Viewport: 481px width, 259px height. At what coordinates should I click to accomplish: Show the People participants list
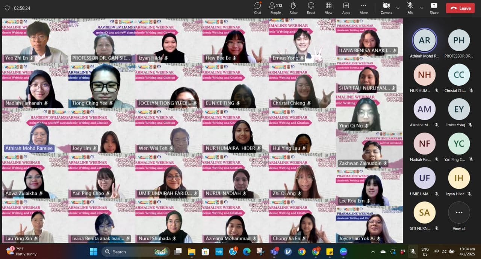(275, 8)
